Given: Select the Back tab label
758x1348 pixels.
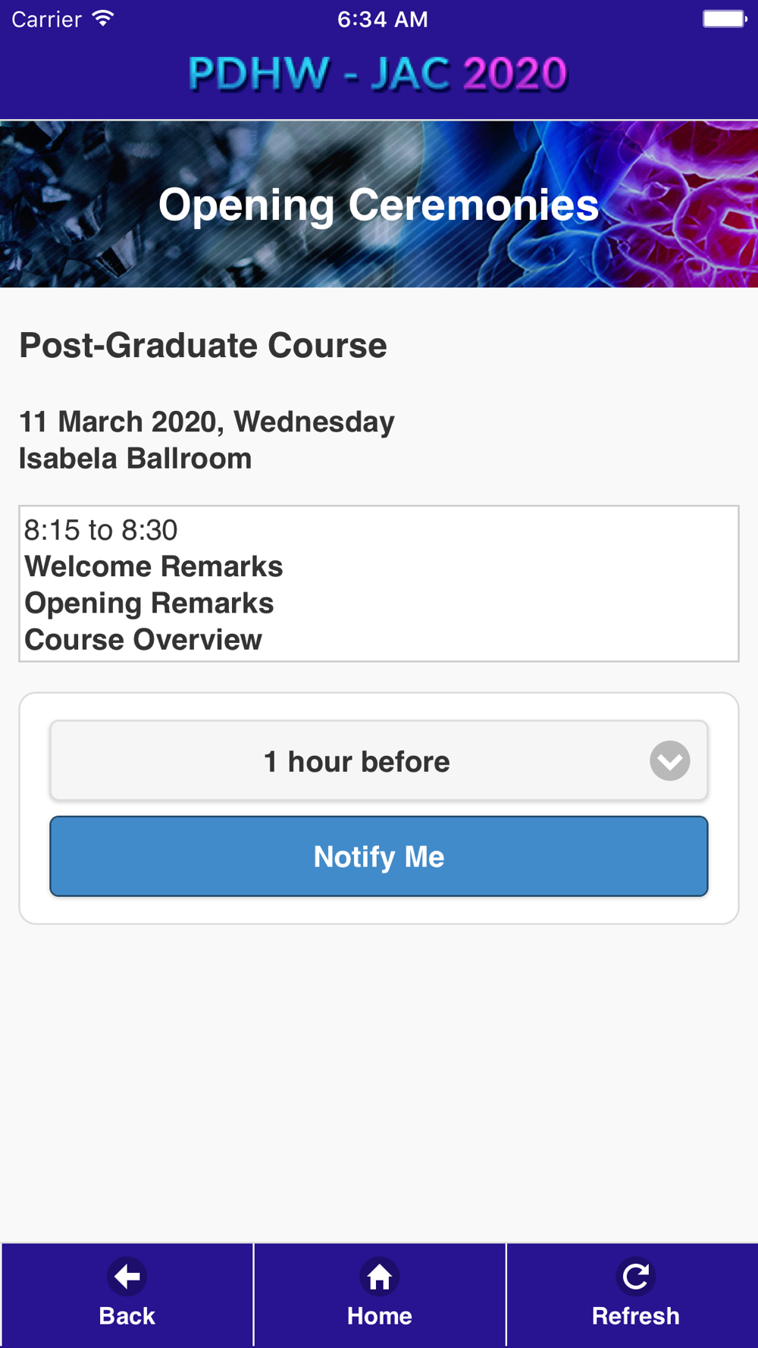Looking at the screenshot, I should tap(127, 1316).
